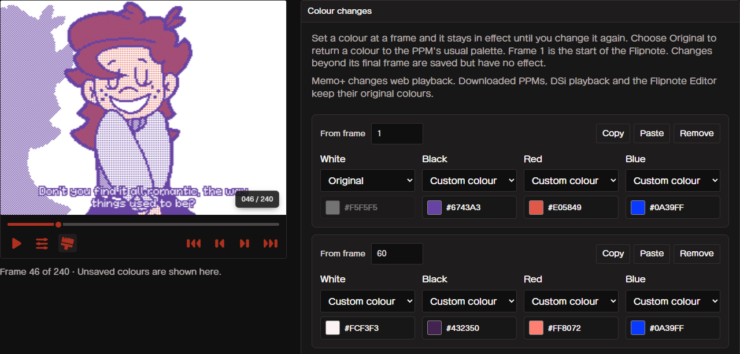Step back one frame
Viewport: 740px width, 354px height.
click(220, 244)
